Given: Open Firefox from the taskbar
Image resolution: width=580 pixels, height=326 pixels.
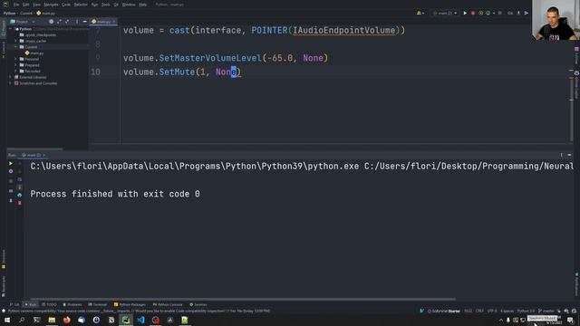Looking at the screenshot, I should (x=66, y=320).
